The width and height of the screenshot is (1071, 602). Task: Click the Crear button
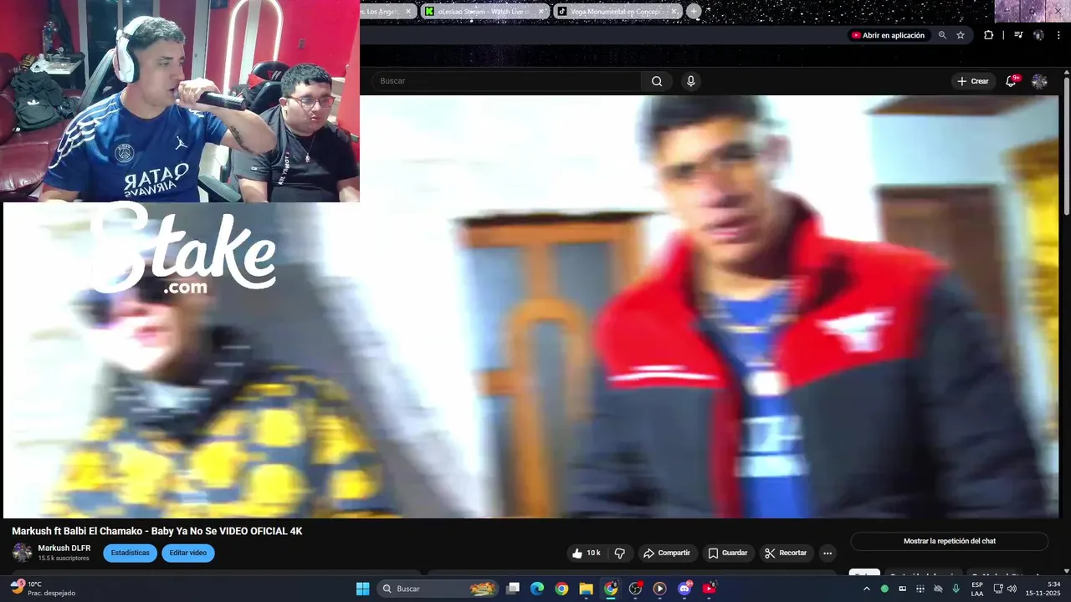(x=973, y=81)
